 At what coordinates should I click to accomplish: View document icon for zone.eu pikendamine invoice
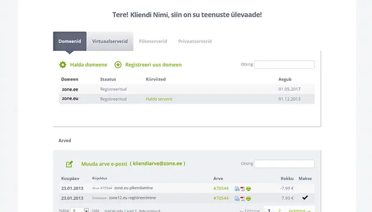tap(237, 189)
